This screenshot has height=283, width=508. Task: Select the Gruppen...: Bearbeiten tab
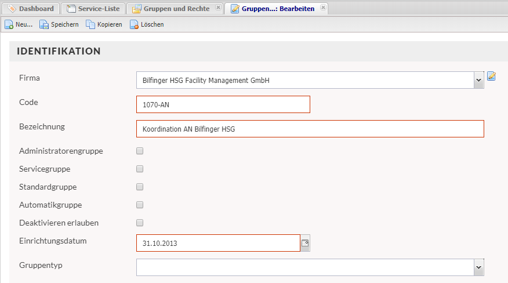(277, 9)
